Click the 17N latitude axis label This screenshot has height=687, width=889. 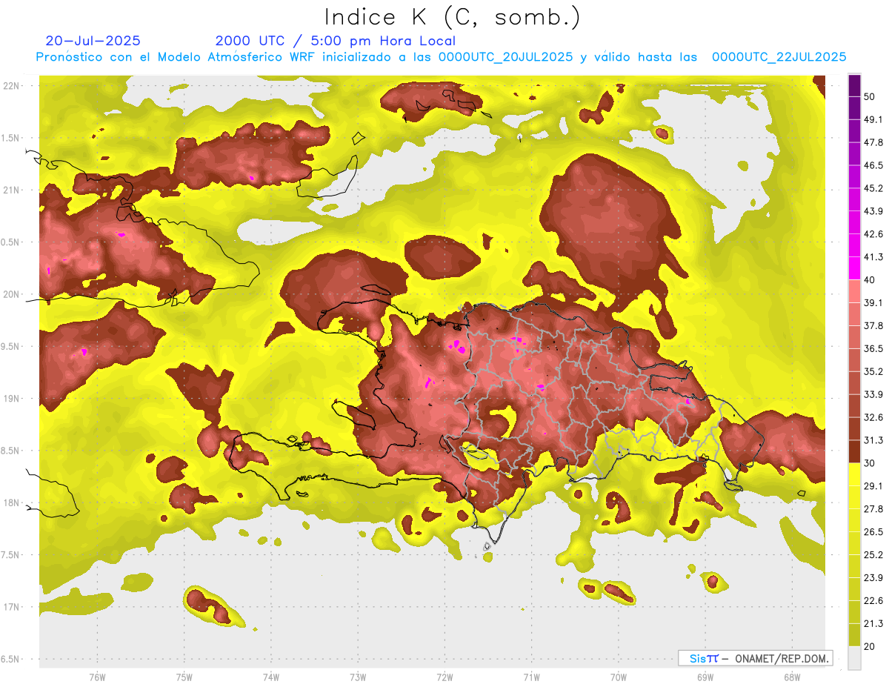12,607
